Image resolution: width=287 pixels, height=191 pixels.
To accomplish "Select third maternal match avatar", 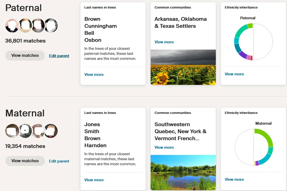I will coord(38,131).
